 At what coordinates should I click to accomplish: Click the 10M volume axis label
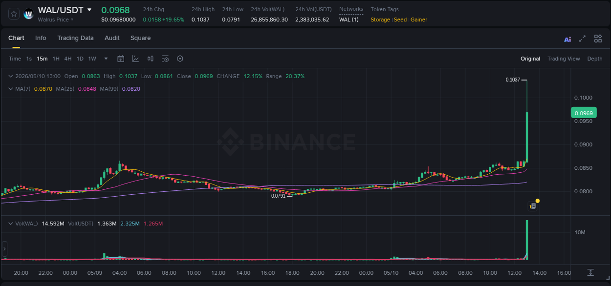click(x=580, y=232)
